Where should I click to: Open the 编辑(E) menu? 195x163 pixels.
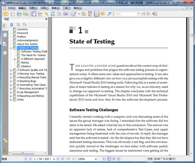pos(22,8)
